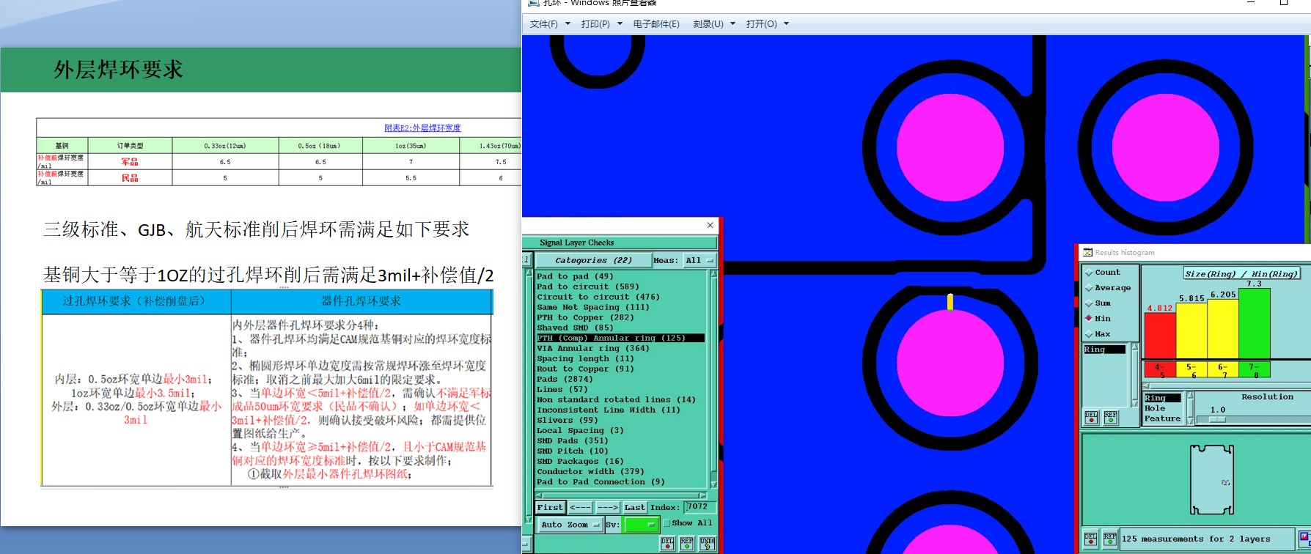Select 'PTH (Comp) Annular ring (125)' row
The image size is (1311, 554).
(620, 338)
